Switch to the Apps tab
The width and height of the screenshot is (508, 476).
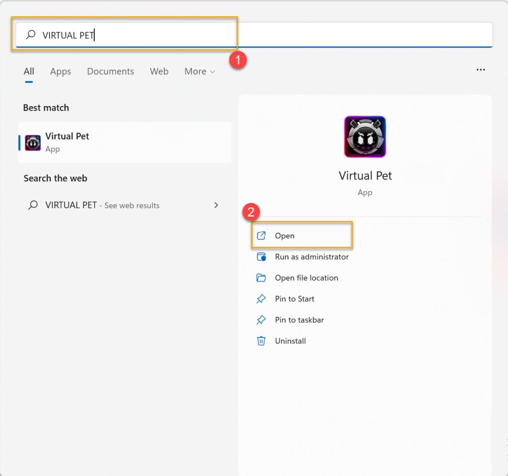[x=61, y=71]
